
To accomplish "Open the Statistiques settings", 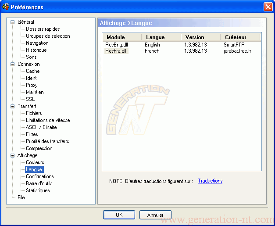I will [x=38, y=190].
